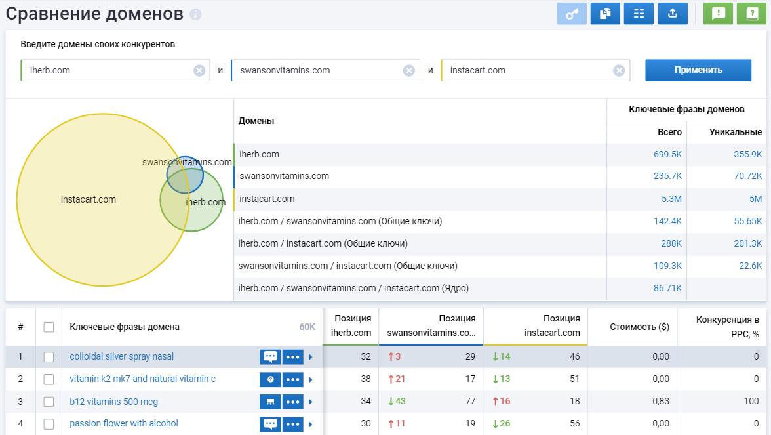Open common keys unique 55.65K link

click(x=748, y=222)
